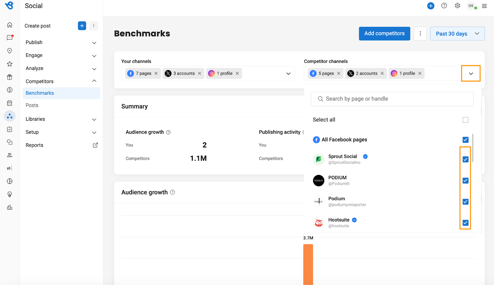Click the Add competitors button
The height and width of the screenshot is (285, 494).
pyautogui.click(x=384, y=34)
